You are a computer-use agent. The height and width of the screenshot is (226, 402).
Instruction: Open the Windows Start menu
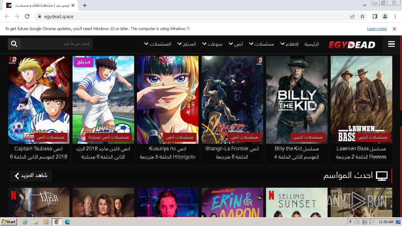tap(9, 222)
